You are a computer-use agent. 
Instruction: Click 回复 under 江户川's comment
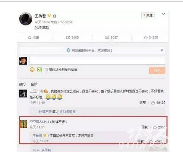click(142, 103)
